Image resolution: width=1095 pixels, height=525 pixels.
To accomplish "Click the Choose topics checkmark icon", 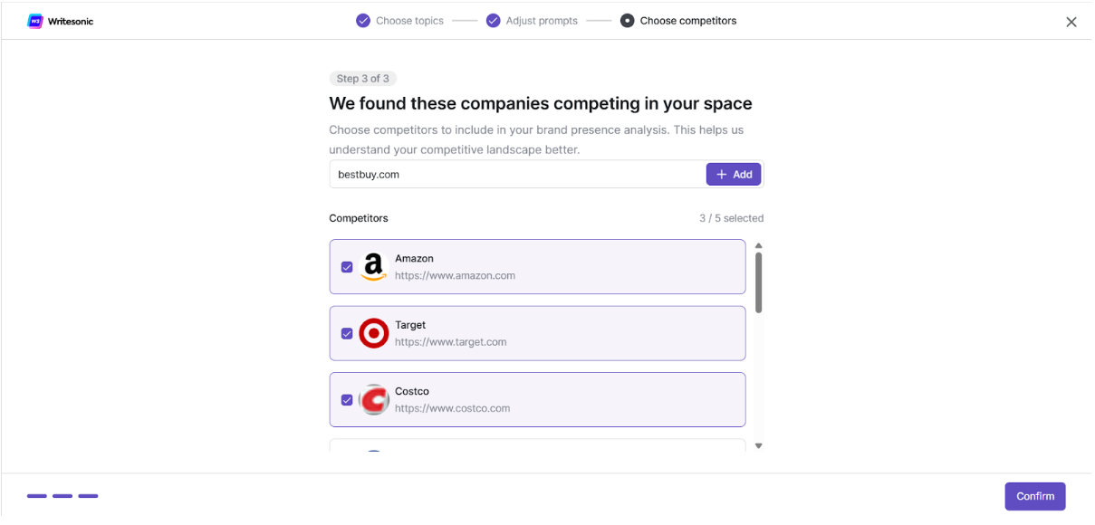I will tap(363, 21).
